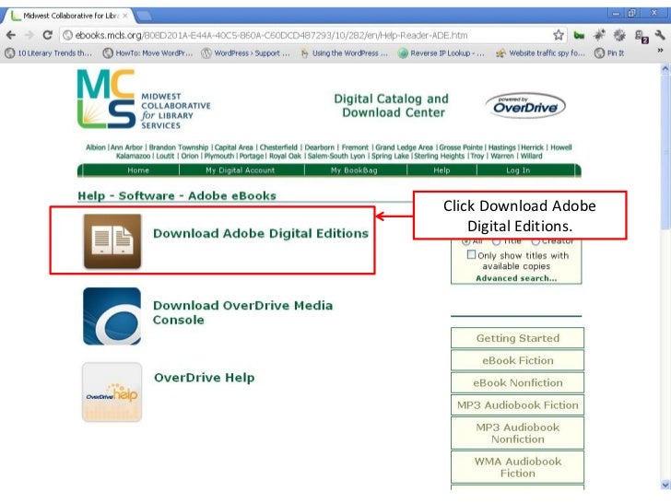
Task: Open the 'Website traffic spy' bookmark
Action: click(540, 53)
